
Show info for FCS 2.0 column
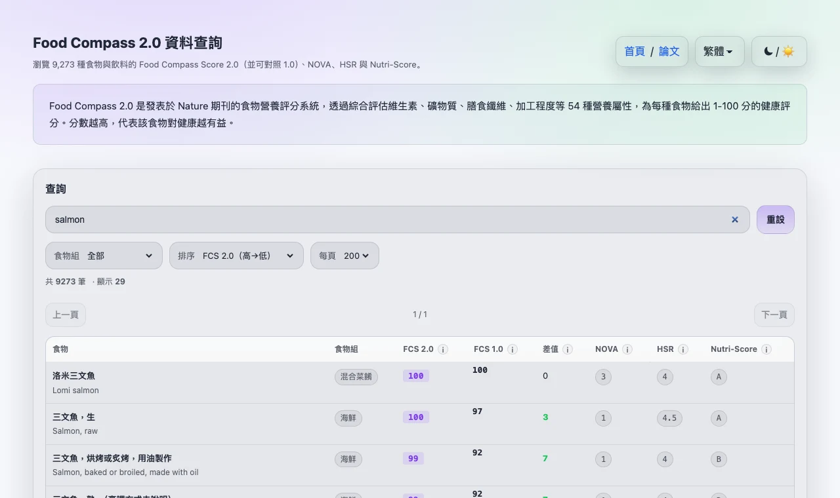(443, 349)
